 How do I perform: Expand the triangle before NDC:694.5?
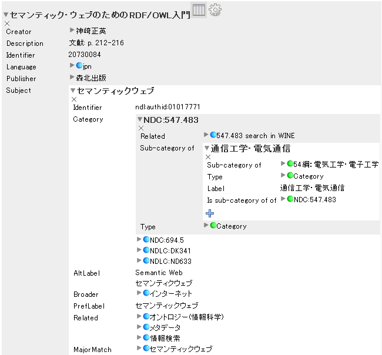(x=139, y=239)
